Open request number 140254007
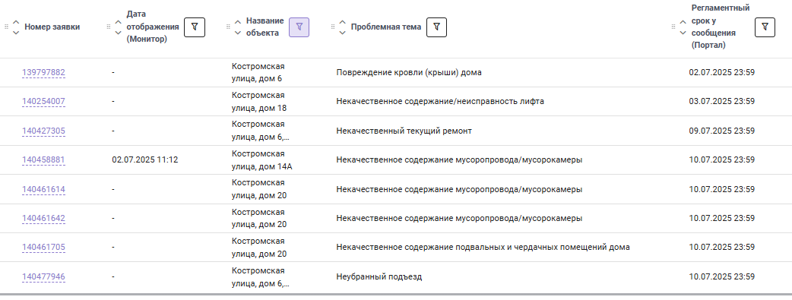This screenshot has height=300, width=792. click(x=43, y=102)
